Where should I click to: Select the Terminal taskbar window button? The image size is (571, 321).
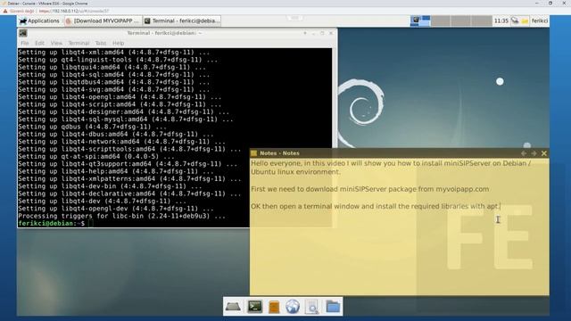tap(182, 21)
